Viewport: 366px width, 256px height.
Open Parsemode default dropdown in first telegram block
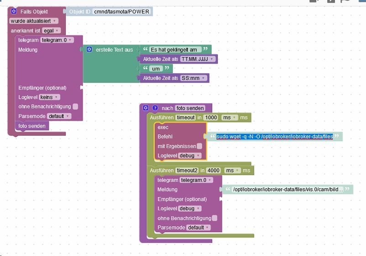59,116
